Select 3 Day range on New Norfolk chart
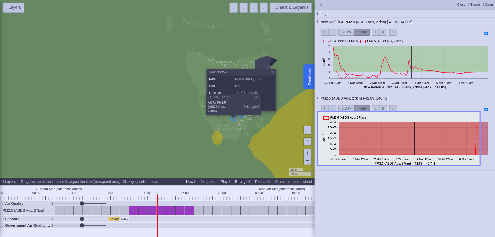 coord(346,32)
